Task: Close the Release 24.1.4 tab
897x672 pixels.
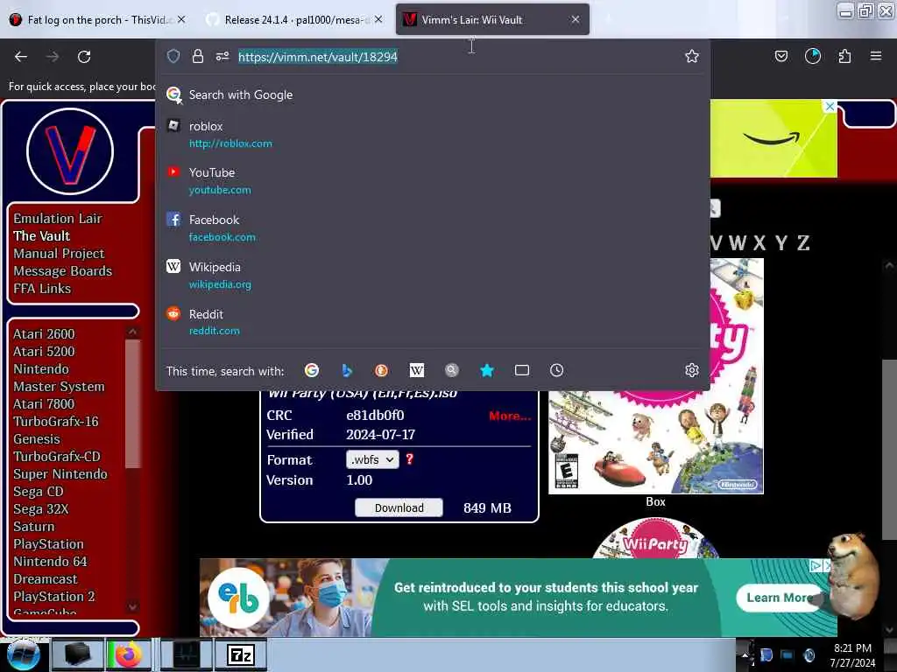Action: [378, 19]
